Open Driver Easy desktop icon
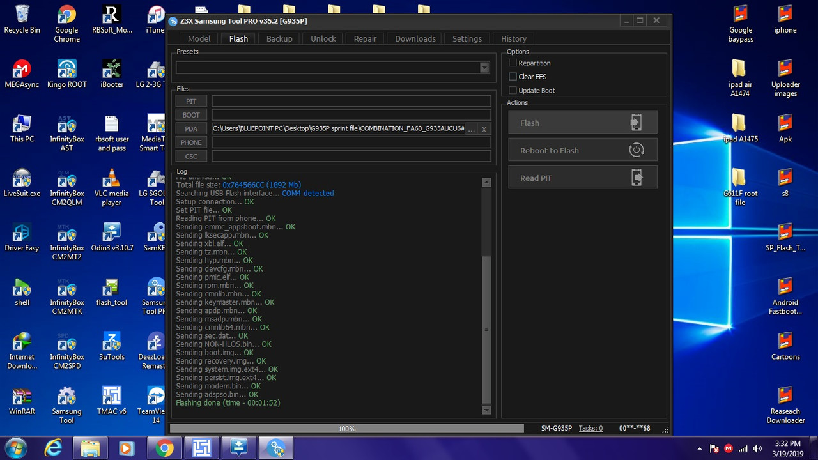This screenshot has height=460, width=818. pos(22,237)
